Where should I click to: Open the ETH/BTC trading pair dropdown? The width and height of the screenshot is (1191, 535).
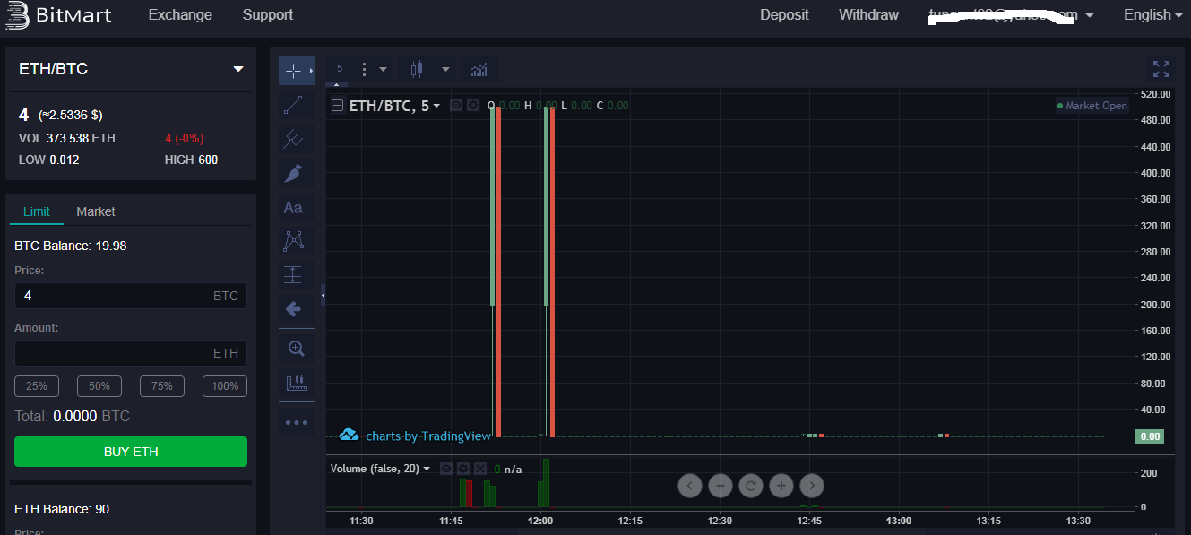click(x=238, y=69)
